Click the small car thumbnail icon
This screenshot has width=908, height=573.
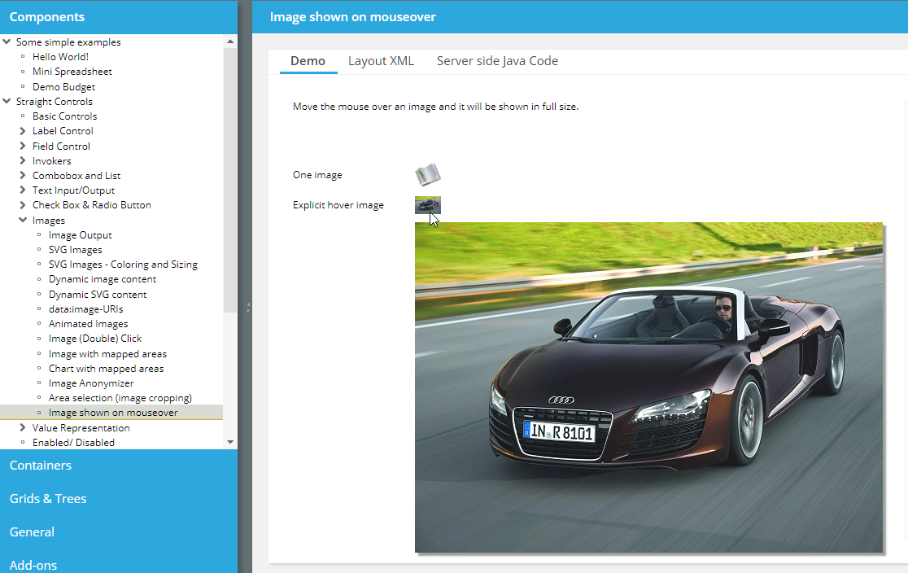[x=427, y=205]
